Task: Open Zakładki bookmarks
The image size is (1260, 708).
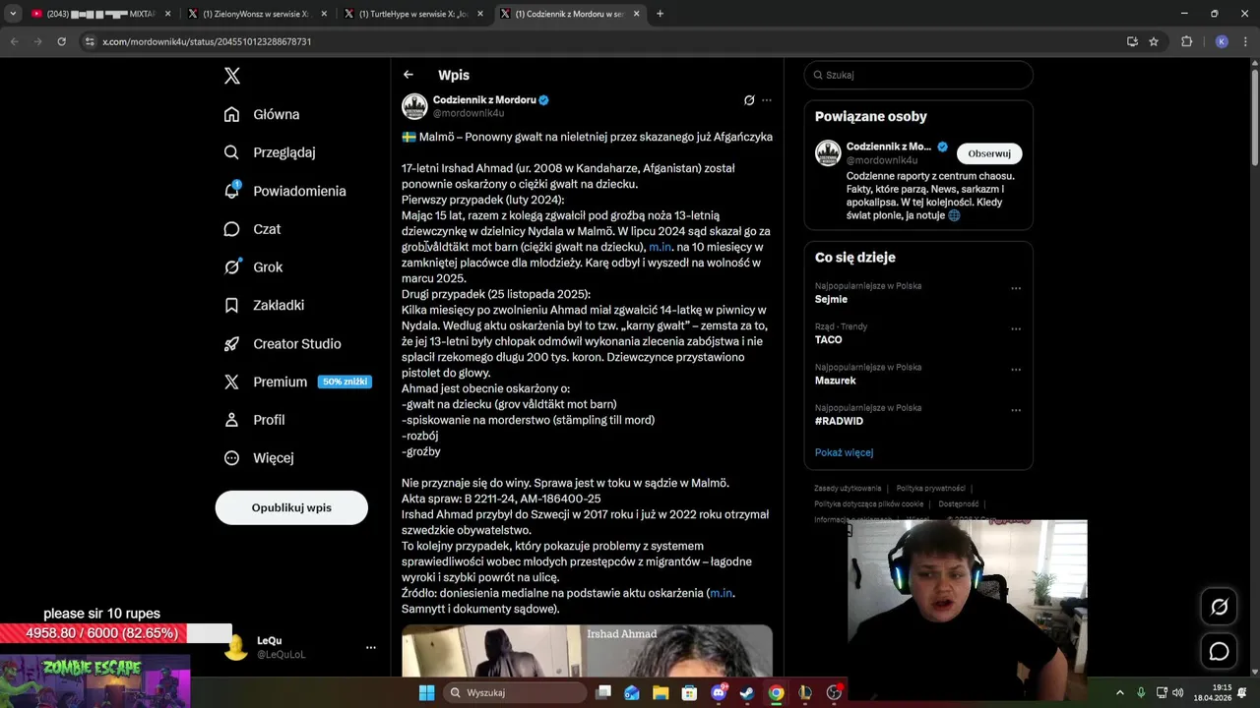Action: click(x=265, y=305)
